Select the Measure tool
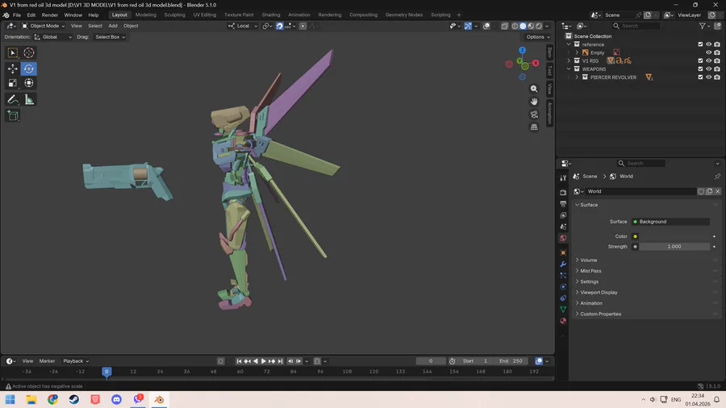The width and height of the screenshot is (726, 408). tap(29, 100)
